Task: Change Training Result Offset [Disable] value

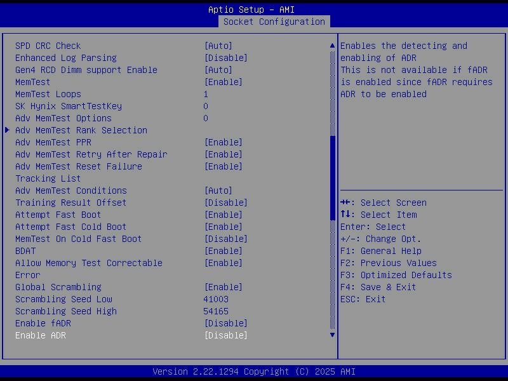Action: pyautogui.click(x=226, y=203)
